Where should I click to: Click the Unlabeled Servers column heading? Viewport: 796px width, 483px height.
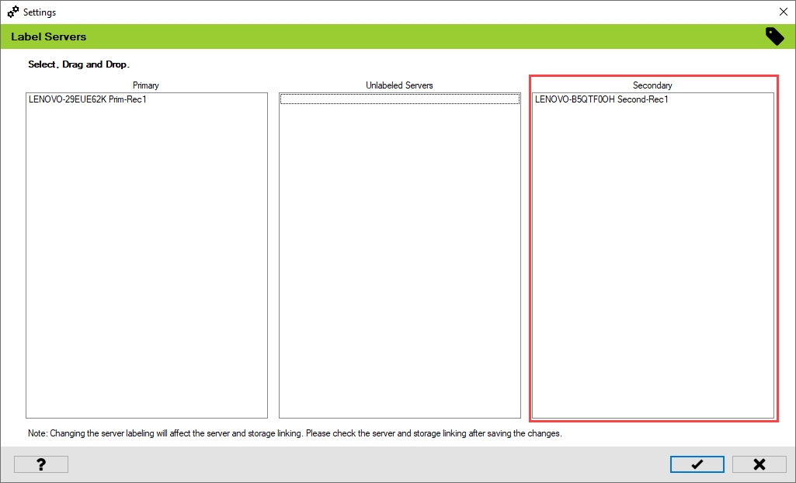coord(399,85)
